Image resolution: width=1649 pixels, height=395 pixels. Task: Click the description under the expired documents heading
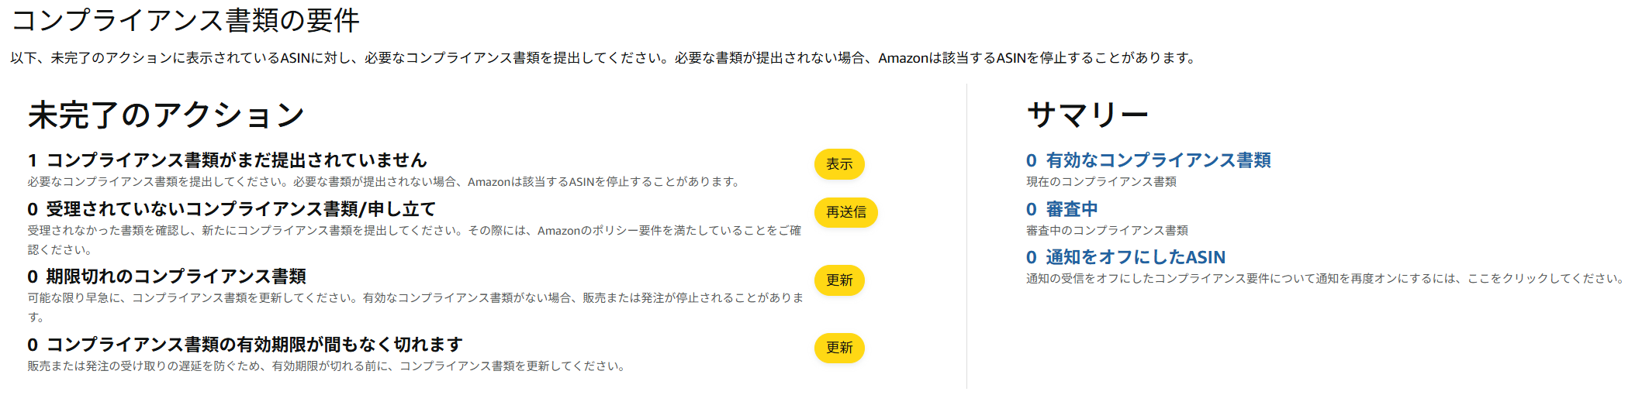(x=415, y=298)
